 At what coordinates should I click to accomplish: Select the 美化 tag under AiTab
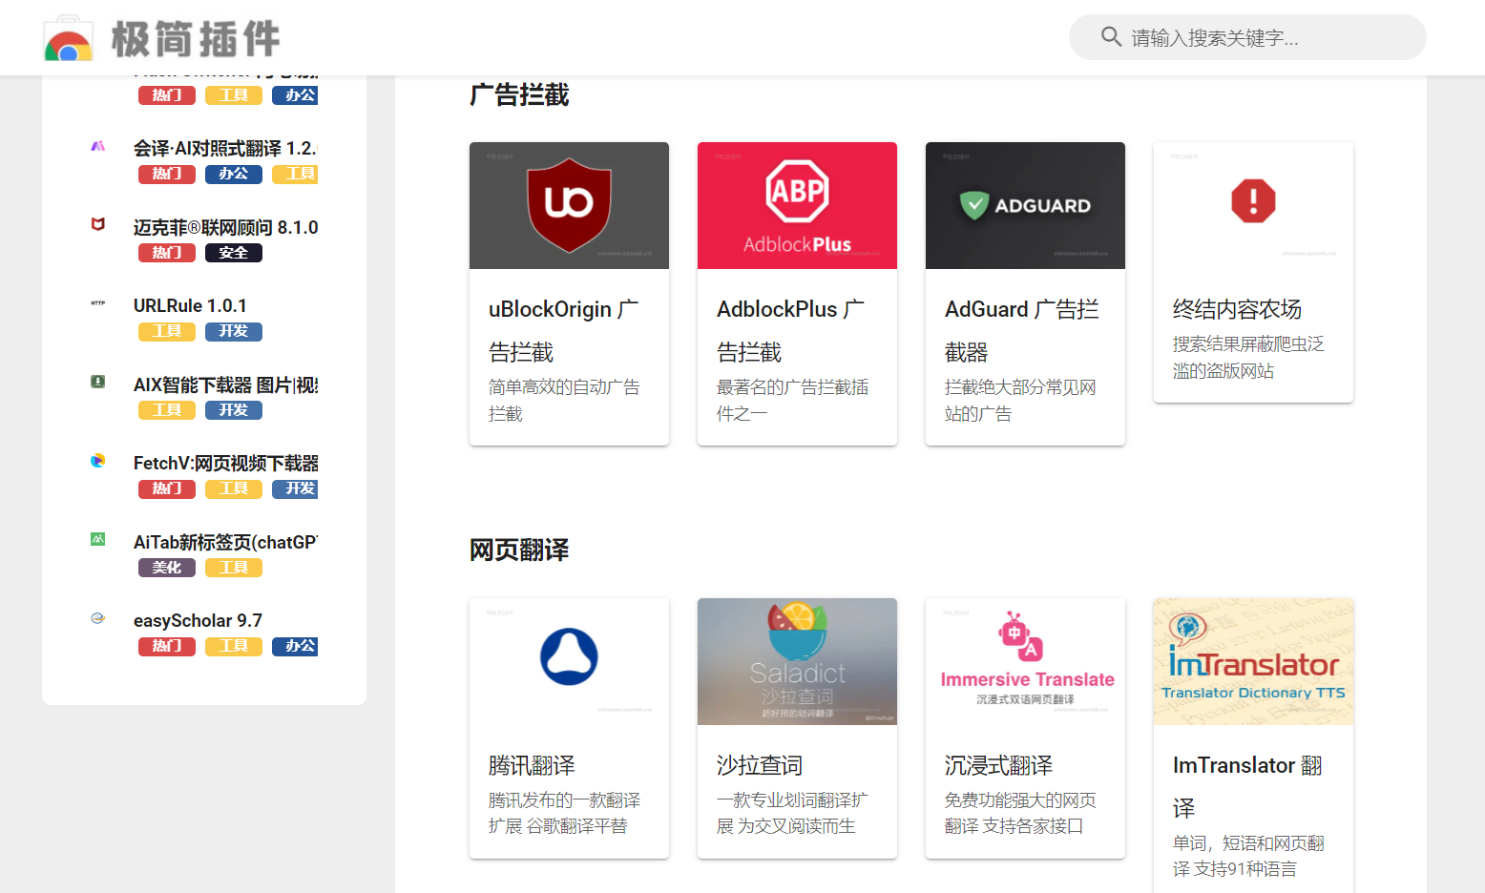[167, 568]
